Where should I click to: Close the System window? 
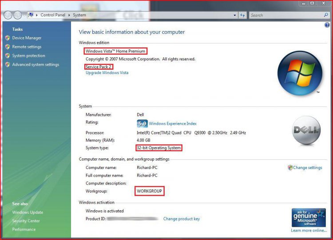[x=324, y=3]
